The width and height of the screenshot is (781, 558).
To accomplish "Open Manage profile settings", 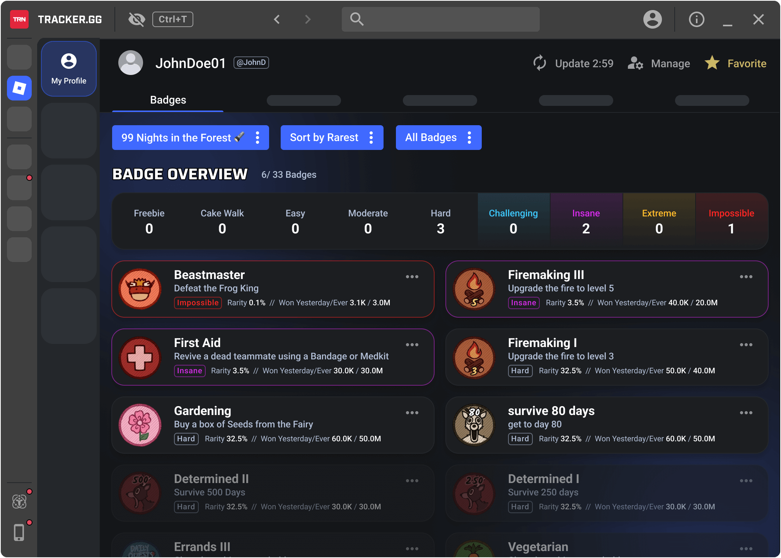I will click(x=659, y=63).
